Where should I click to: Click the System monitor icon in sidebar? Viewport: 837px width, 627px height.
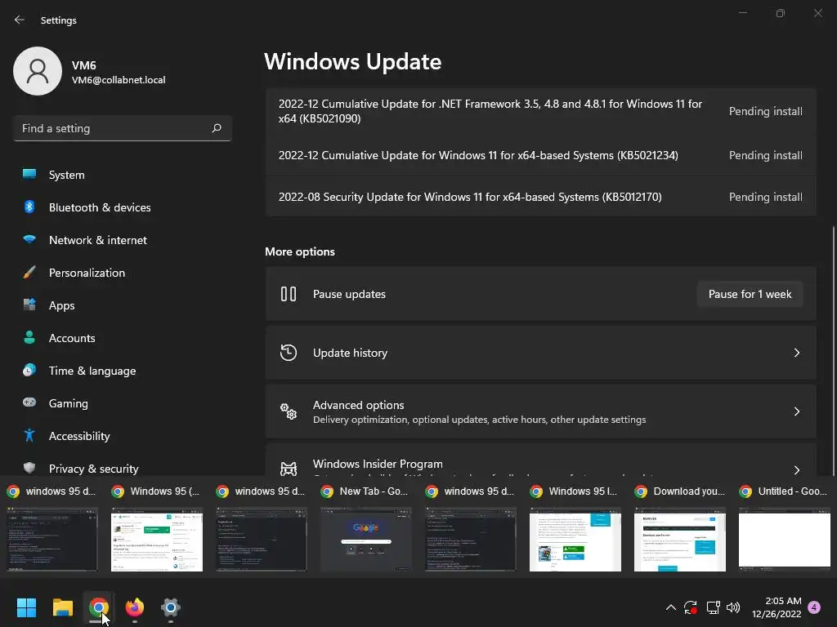pos(29,174)
